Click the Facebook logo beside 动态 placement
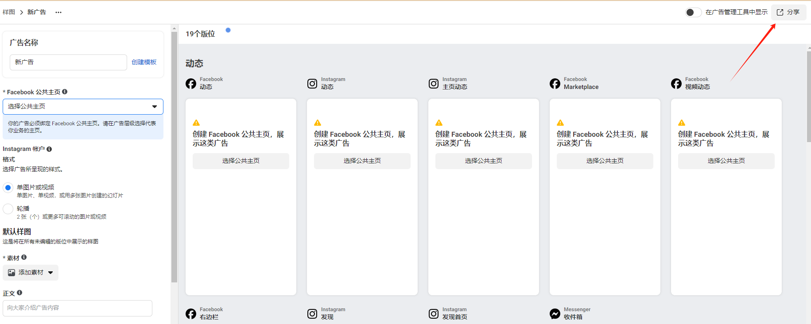Image resolution: width=811 pixels, height=324 pixels. [x=191, y=84]
